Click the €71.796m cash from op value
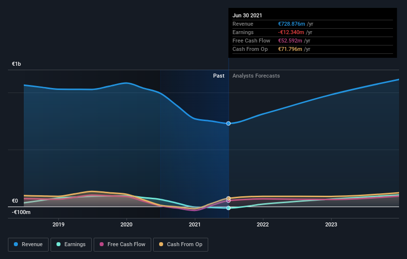Viewport: 407px width, 259px height. click(x=290, y=49)
